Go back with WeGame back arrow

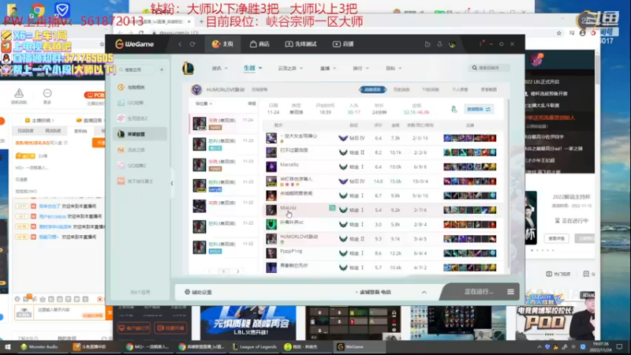click(x=180, y=44)
